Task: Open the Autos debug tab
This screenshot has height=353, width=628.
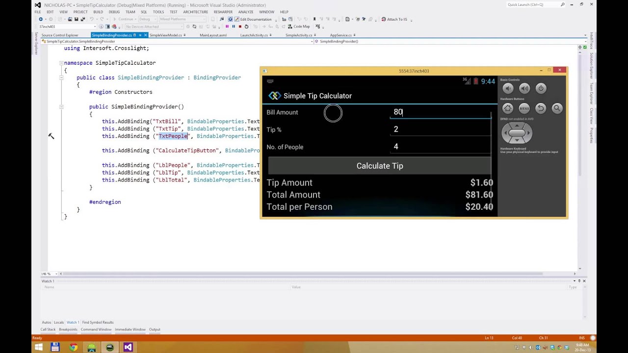Action: [x=47, y=322]
